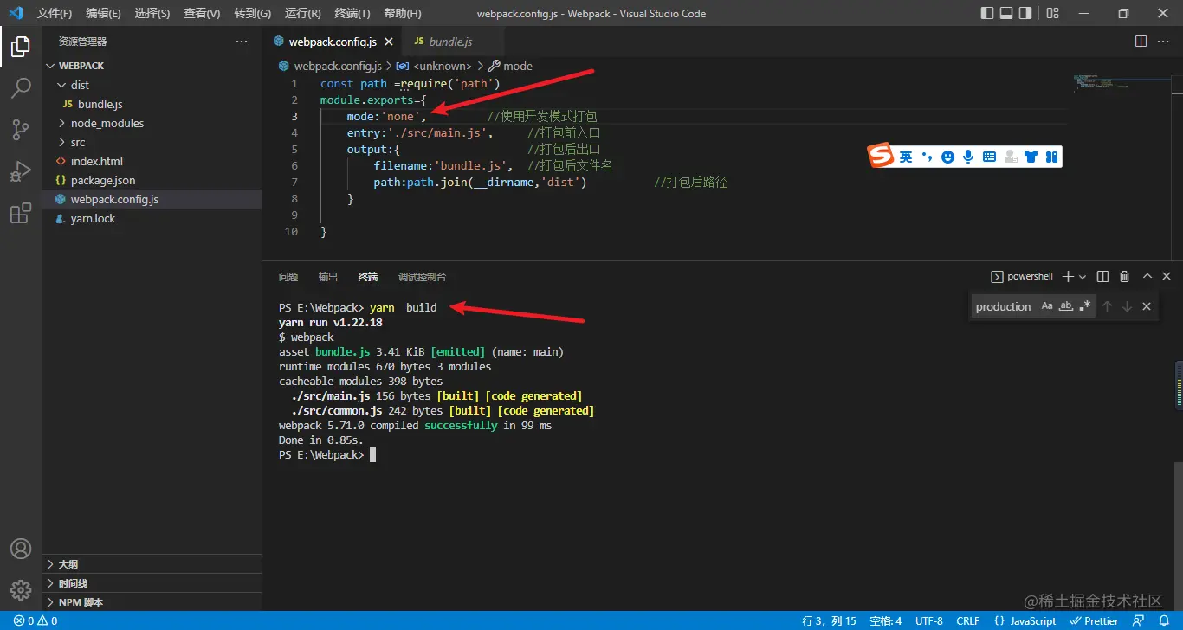Customize layout from the title bar
Screen dimensions: 1183x630
pos(1052,13)
